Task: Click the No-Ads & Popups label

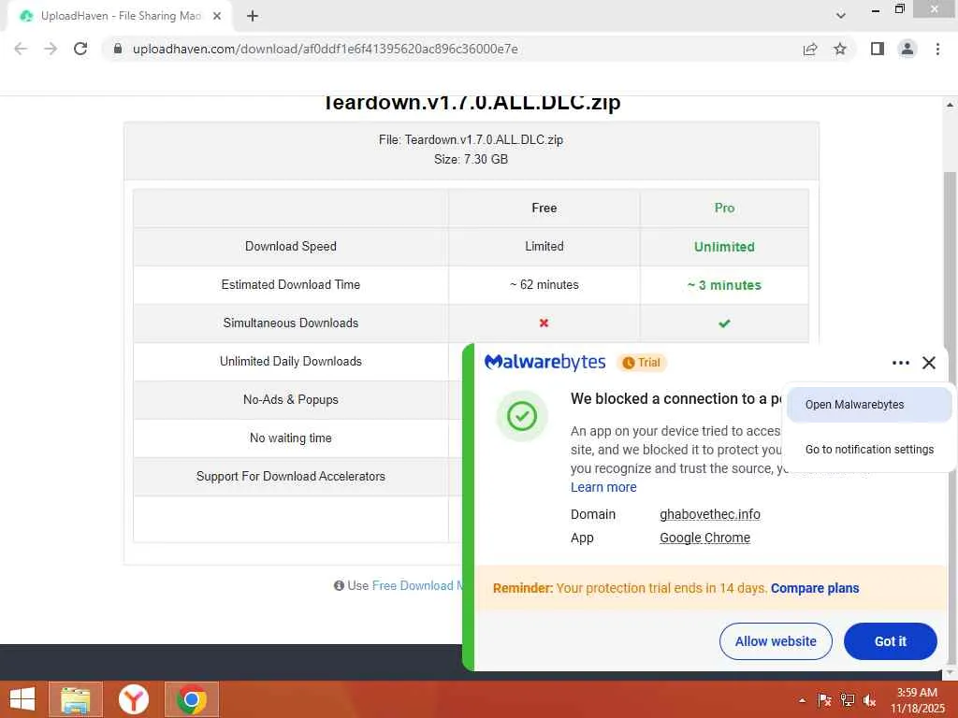Action: (291, 400)
